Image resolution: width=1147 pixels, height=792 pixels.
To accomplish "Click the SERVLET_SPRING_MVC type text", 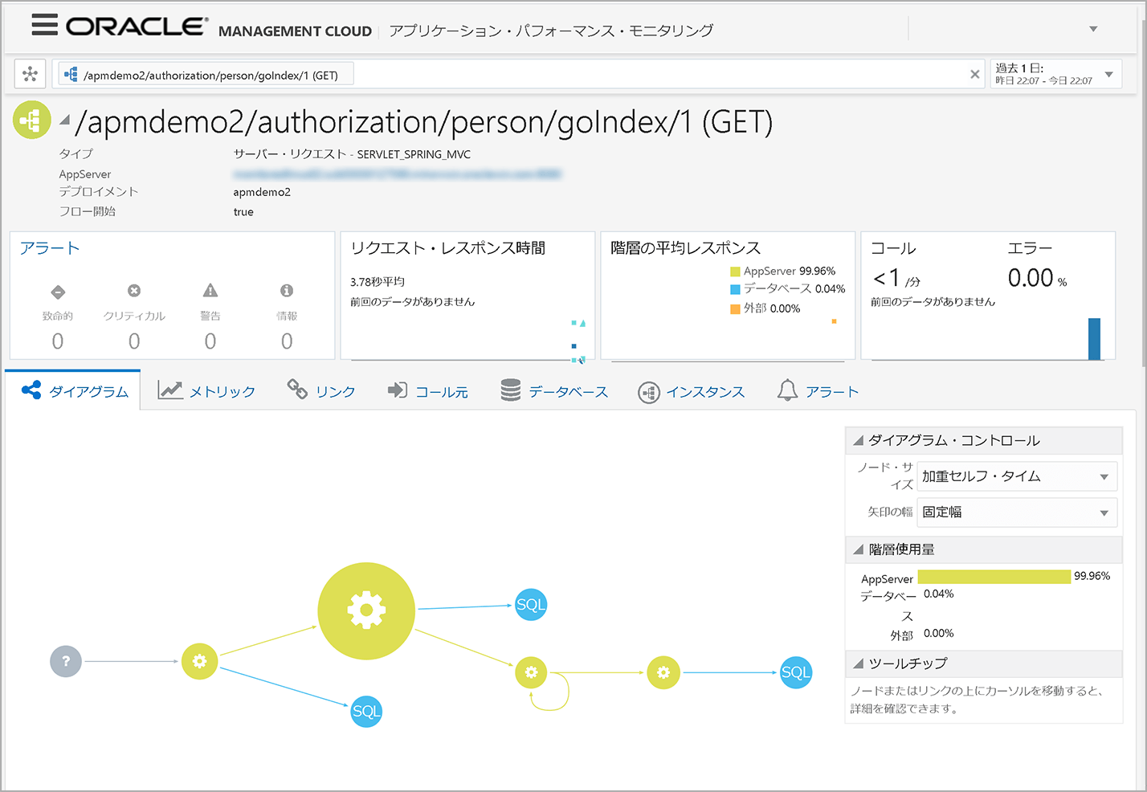I will [x=414, y=154].
